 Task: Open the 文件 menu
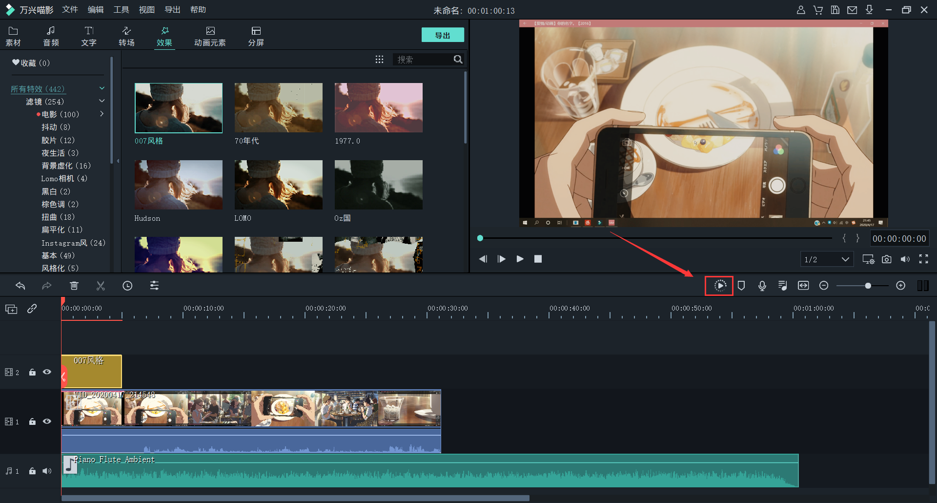(70, 10)
